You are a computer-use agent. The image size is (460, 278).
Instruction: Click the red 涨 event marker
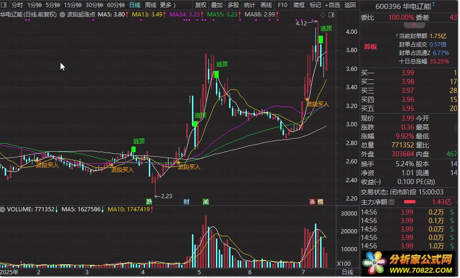pos(313,201)
